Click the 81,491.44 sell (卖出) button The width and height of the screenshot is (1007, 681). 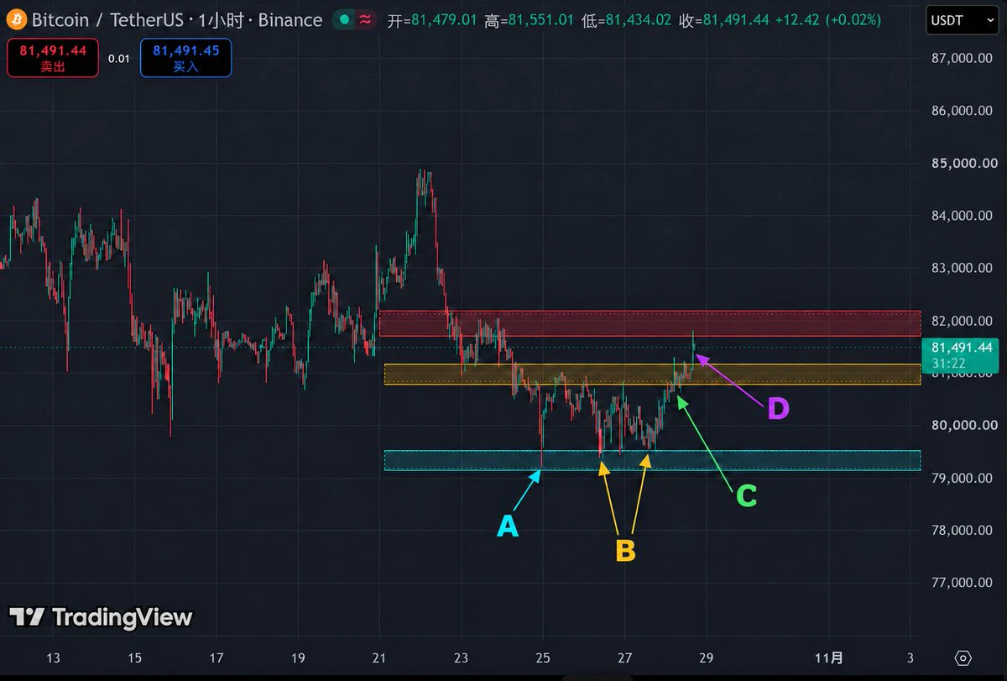tap(52, 58)
